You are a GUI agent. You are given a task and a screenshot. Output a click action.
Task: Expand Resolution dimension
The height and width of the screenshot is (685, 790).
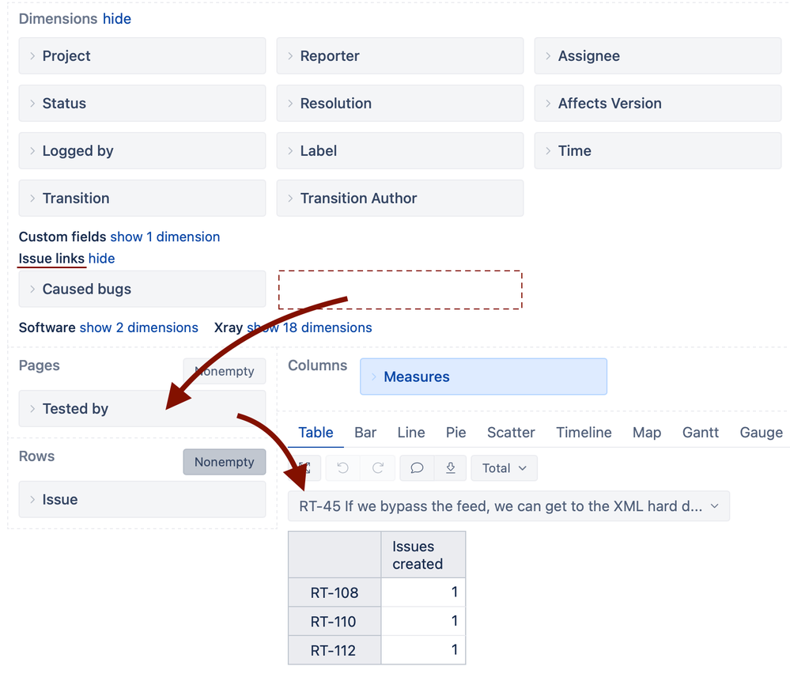[400, 104]
